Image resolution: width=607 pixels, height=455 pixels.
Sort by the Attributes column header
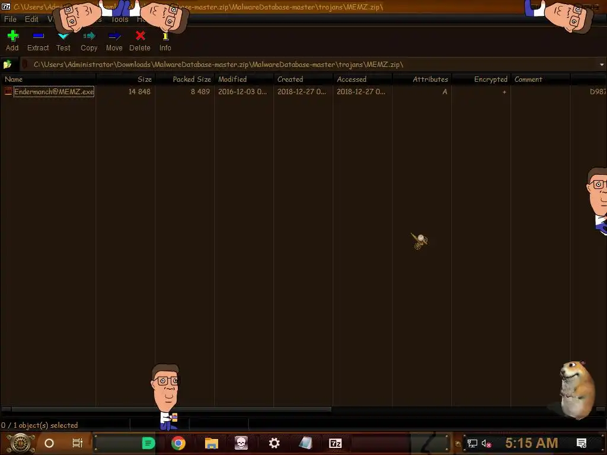click(x=421, y=79)
